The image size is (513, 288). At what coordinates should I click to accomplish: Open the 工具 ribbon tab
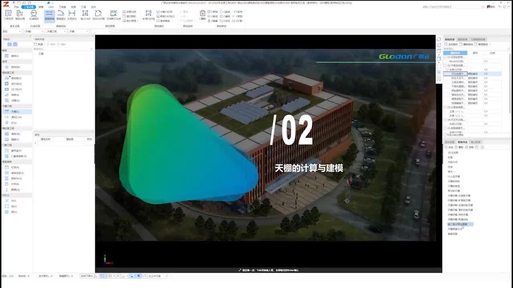coord(83,7)
